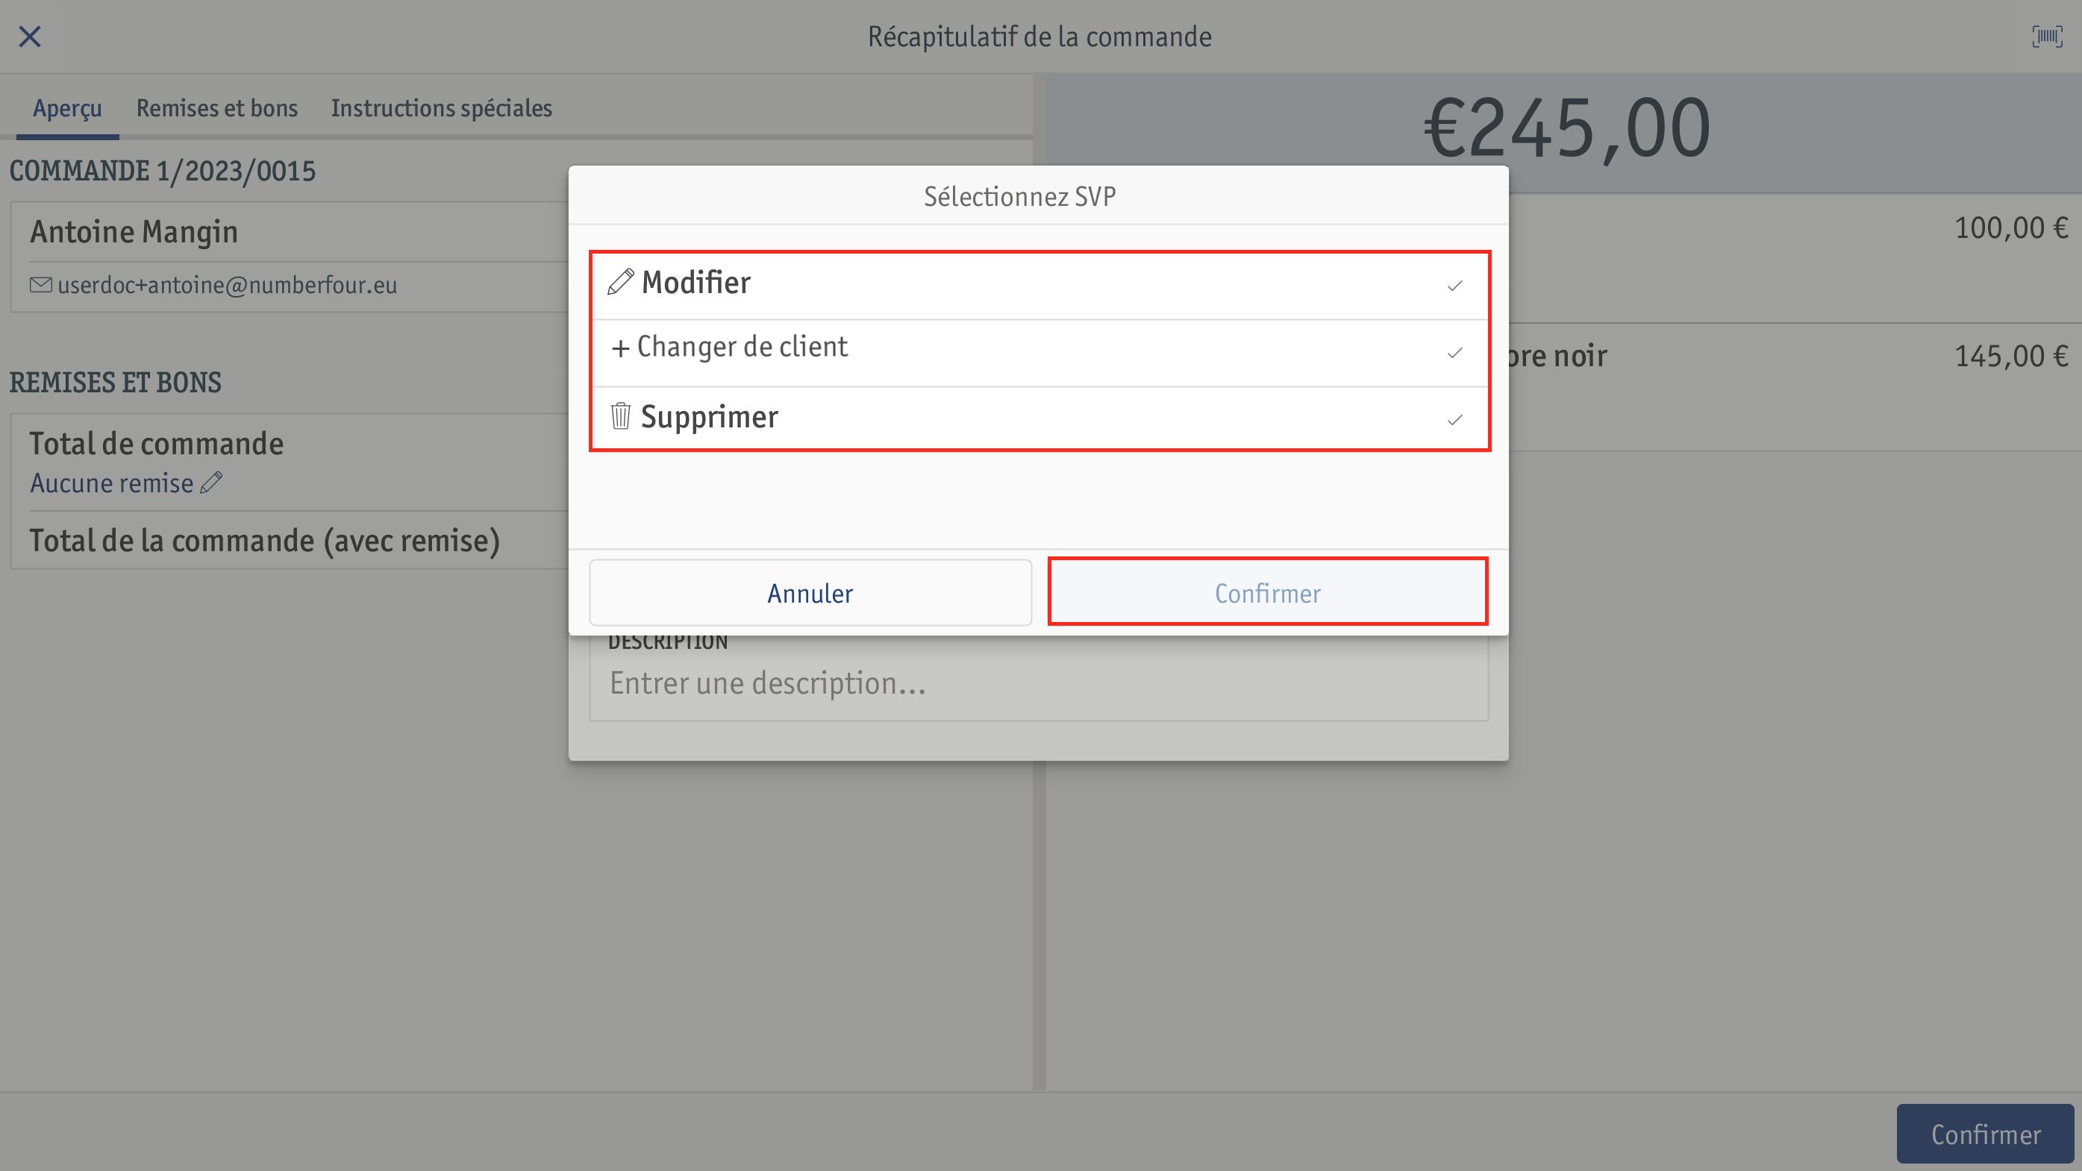The height and width of the screenshot is (1171, 2082).
Task: Switch to the Aperçu tab
Action: coord(67,108)
